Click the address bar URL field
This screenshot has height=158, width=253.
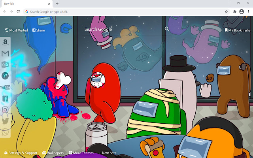[126, 11]
